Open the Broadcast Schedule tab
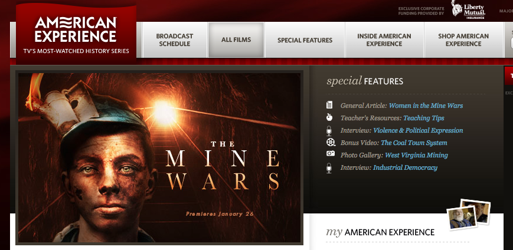The height and width of the screenshot is (250, 513). point(175,40)
